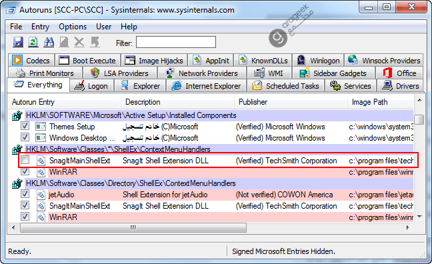The image size is (432, 264).
Task: Click into the Filter text field
Action: pyautogui.click(x=176, y=43)
